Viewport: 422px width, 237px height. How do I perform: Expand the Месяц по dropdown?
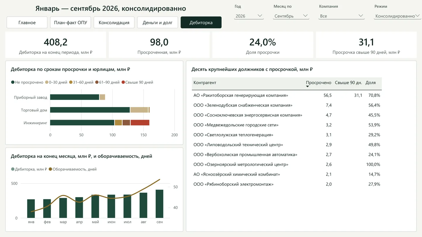(x=291, y=16)
